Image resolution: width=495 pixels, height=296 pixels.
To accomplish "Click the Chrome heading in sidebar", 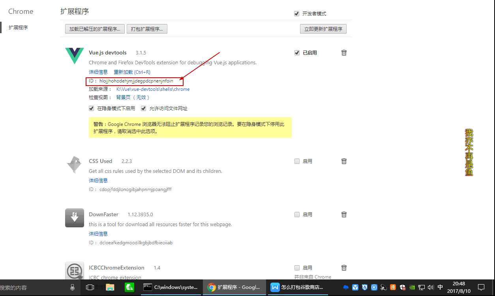I will pos(21,11).
